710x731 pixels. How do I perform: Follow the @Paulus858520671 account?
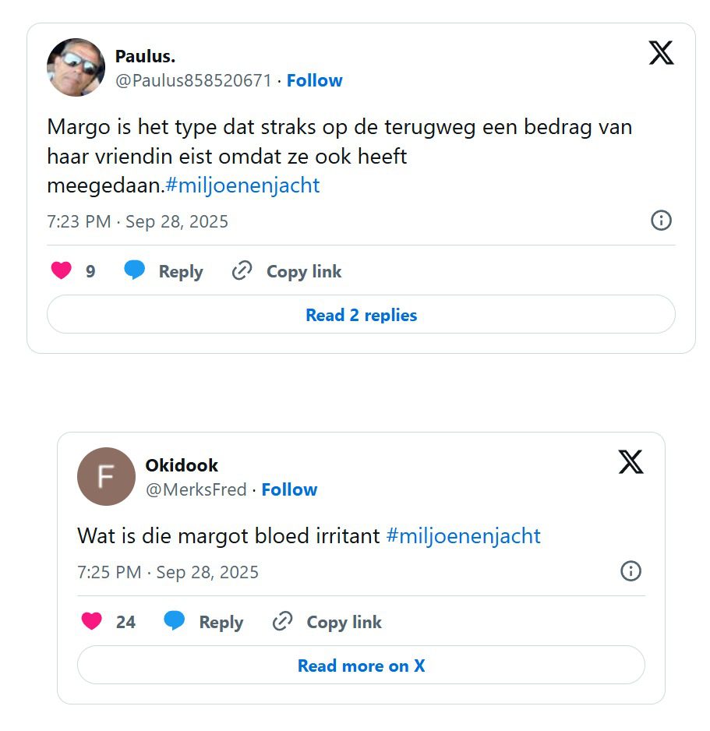pos(314,80)
